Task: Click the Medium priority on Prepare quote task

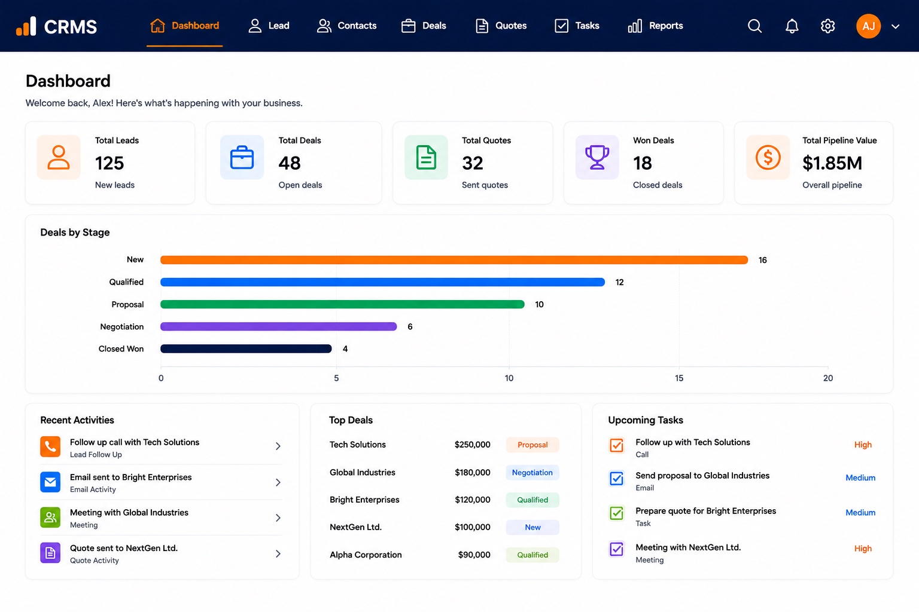Action: pos(860,512)
